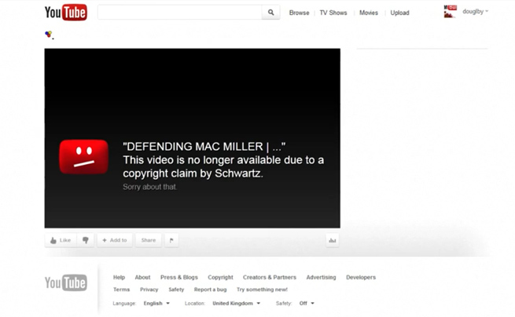Go to TV Shows
The height and width of the screenshot is (317, 515).
pos(333,13)
